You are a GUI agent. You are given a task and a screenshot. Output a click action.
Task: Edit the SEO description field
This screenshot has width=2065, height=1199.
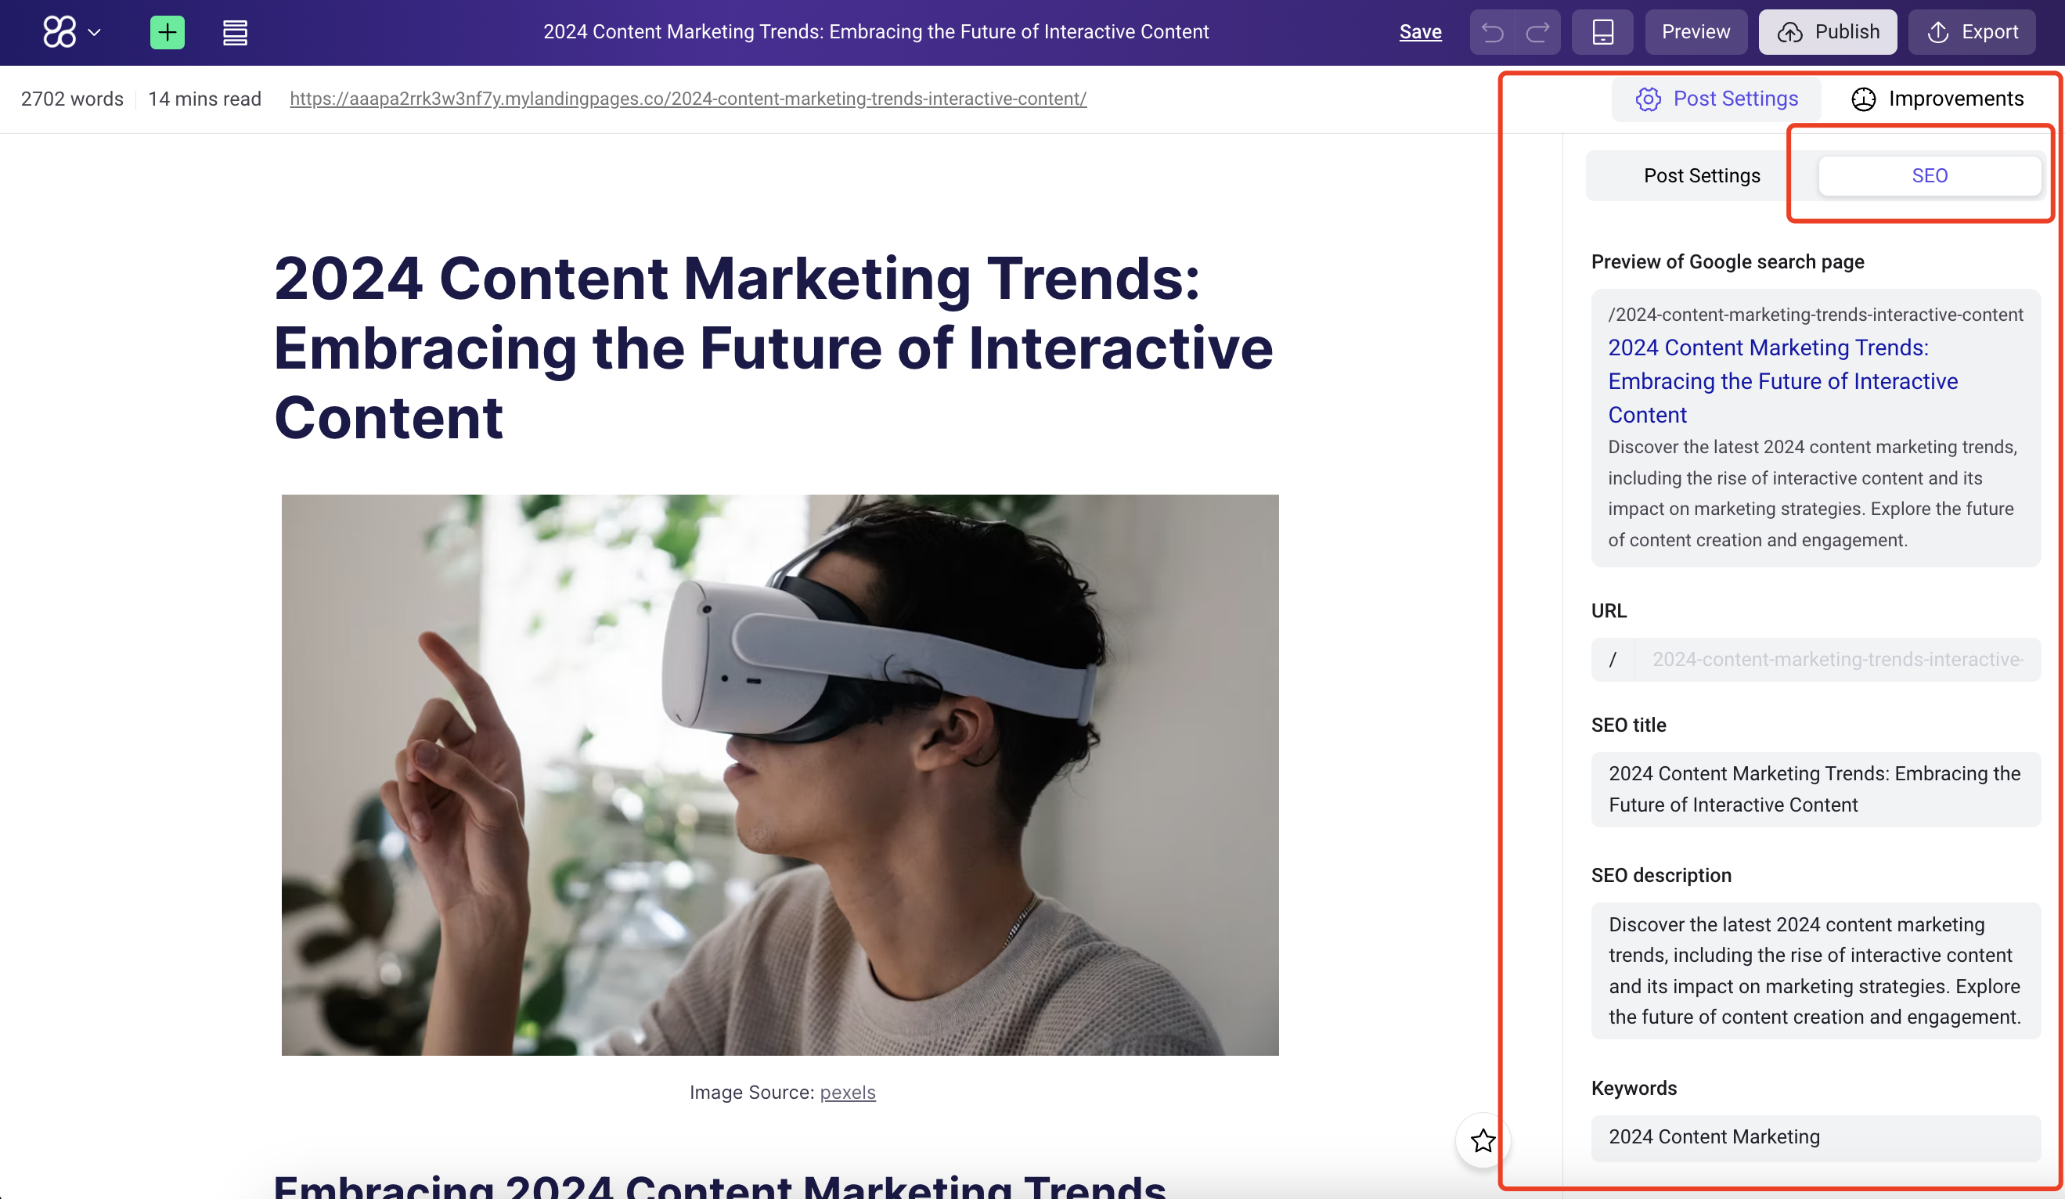pyautogui.click(x=1815, y=970)
